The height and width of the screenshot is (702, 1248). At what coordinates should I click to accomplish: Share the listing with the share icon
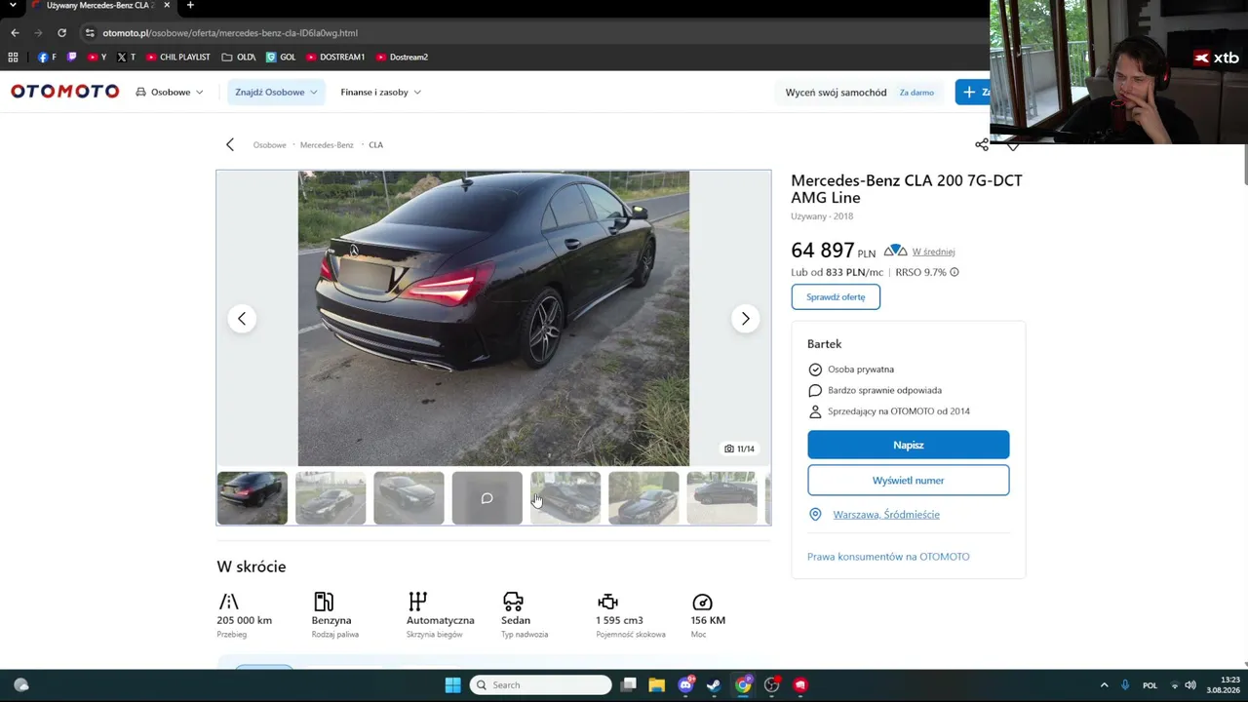click(x=982, y=144)
